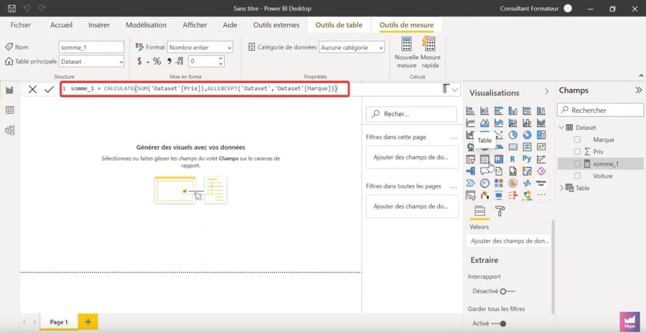Check the somme_1 measure checkbox

tap(577, 164)
